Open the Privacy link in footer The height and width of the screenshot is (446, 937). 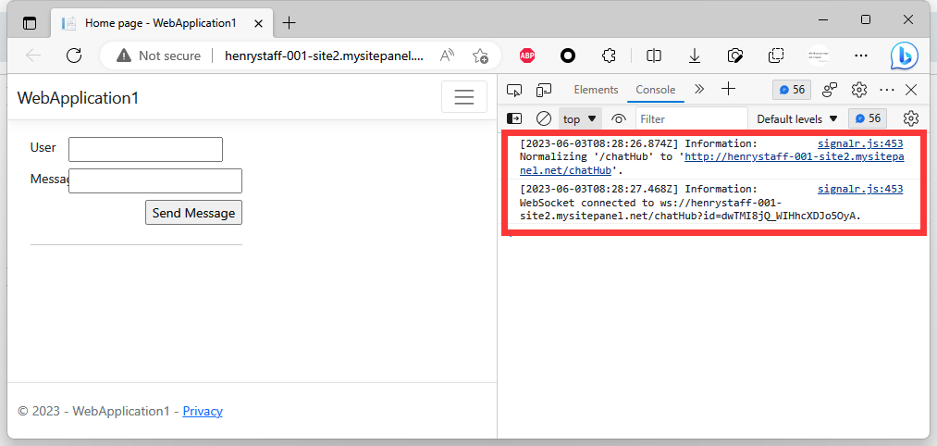coord(203,411)
